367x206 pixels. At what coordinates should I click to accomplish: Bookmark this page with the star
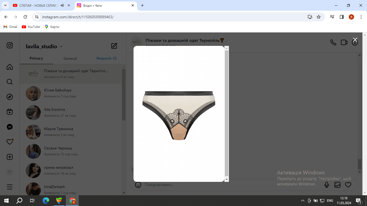[319, 17]
